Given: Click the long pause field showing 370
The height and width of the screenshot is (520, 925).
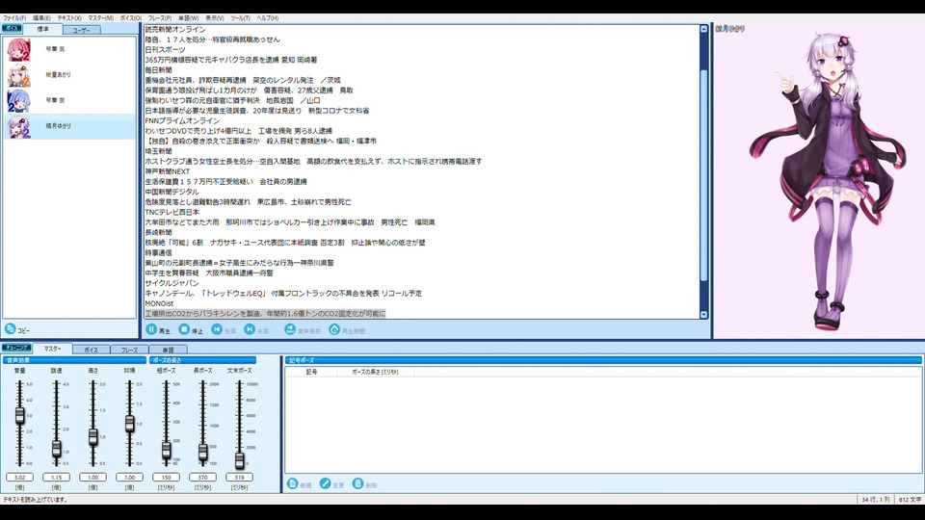Looking at the screenshot, I should point(203,477).
